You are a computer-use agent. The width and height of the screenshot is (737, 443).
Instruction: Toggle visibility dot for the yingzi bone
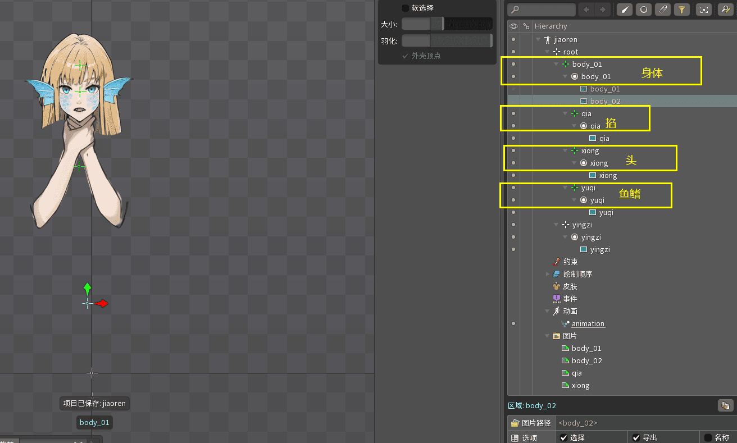click(x=513, y=225)
